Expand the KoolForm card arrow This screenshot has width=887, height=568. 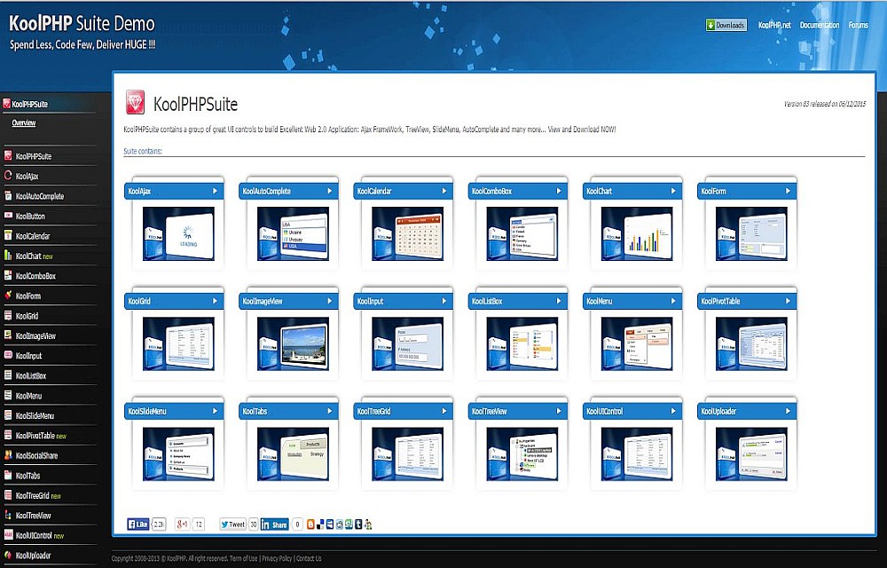click(x=788, y=191)
